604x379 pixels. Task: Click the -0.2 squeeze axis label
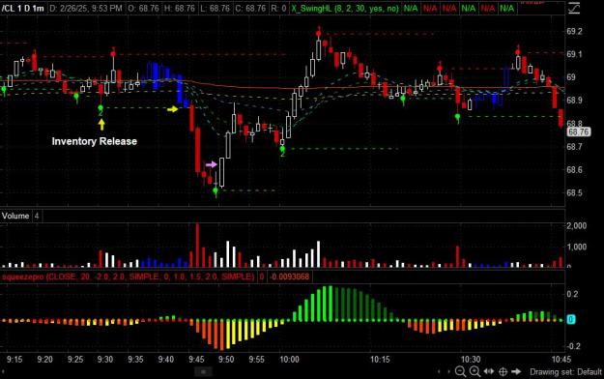point(572,346)
